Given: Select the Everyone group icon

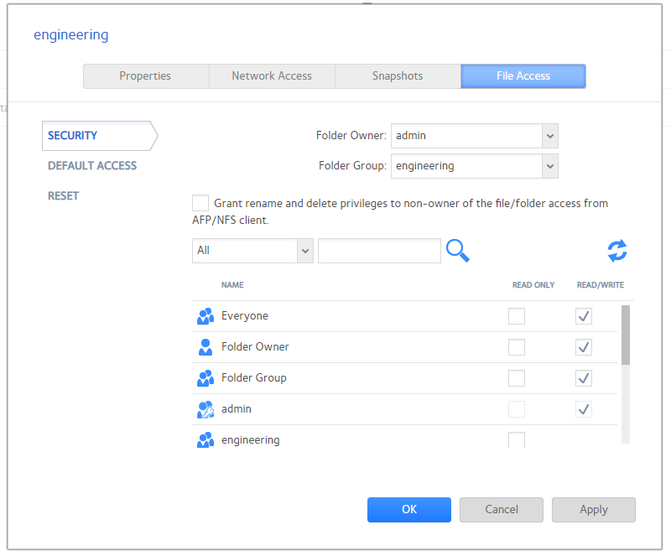Looking at the screenshot, I should pyautogui.click(x=205, y=316).
